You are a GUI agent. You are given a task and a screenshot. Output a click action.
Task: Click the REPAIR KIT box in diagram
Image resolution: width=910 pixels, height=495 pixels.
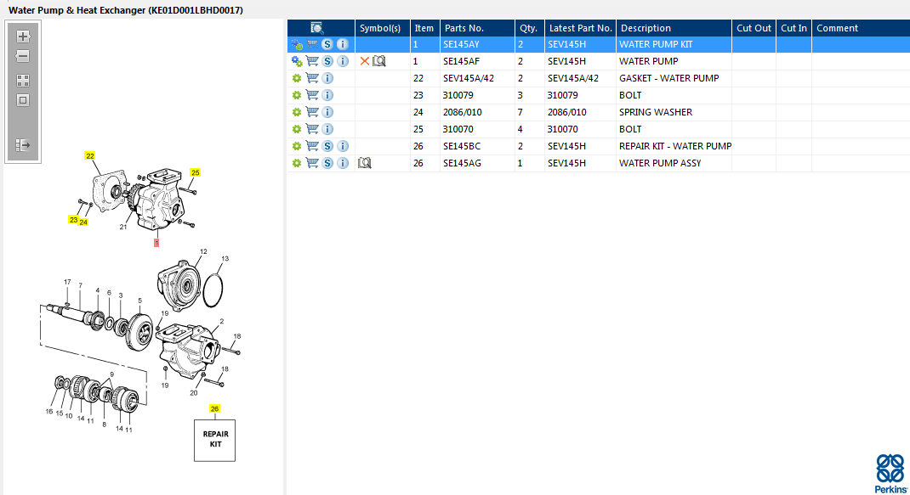pos(214,441)
